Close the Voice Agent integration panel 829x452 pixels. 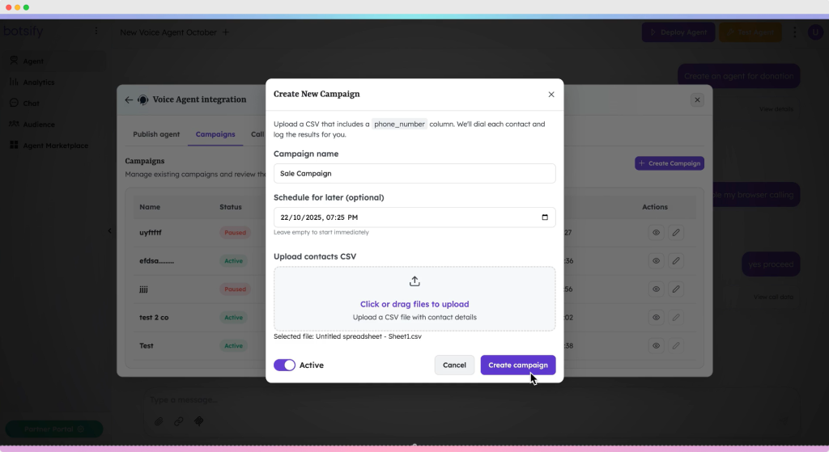point(697,99)
